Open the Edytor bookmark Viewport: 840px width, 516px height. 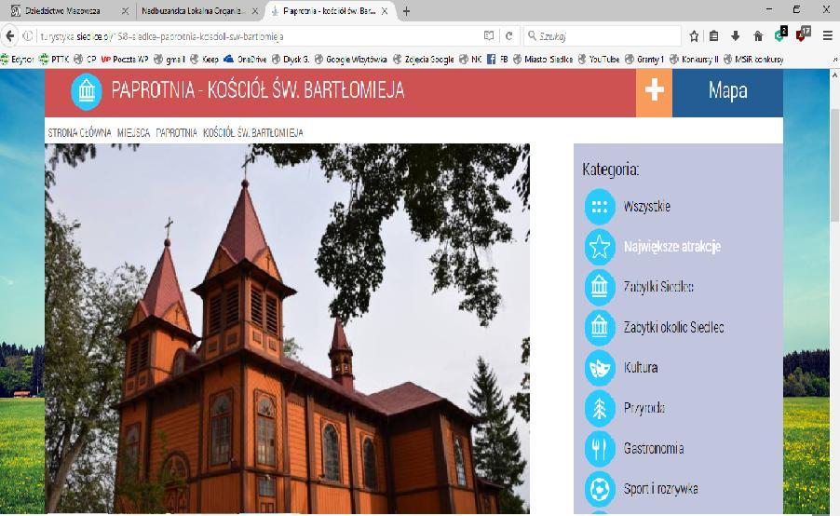click(18, 59)
